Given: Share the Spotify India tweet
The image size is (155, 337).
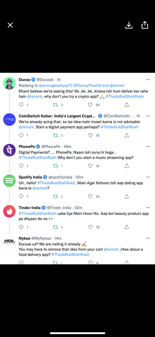Looking at the screenshot, I should click(x=127, y=196).
